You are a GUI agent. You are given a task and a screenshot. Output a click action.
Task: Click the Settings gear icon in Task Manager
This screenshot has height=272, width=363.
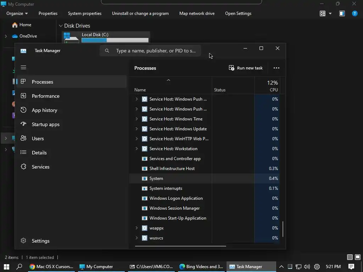pyautogui.click(x=23, y=240)
